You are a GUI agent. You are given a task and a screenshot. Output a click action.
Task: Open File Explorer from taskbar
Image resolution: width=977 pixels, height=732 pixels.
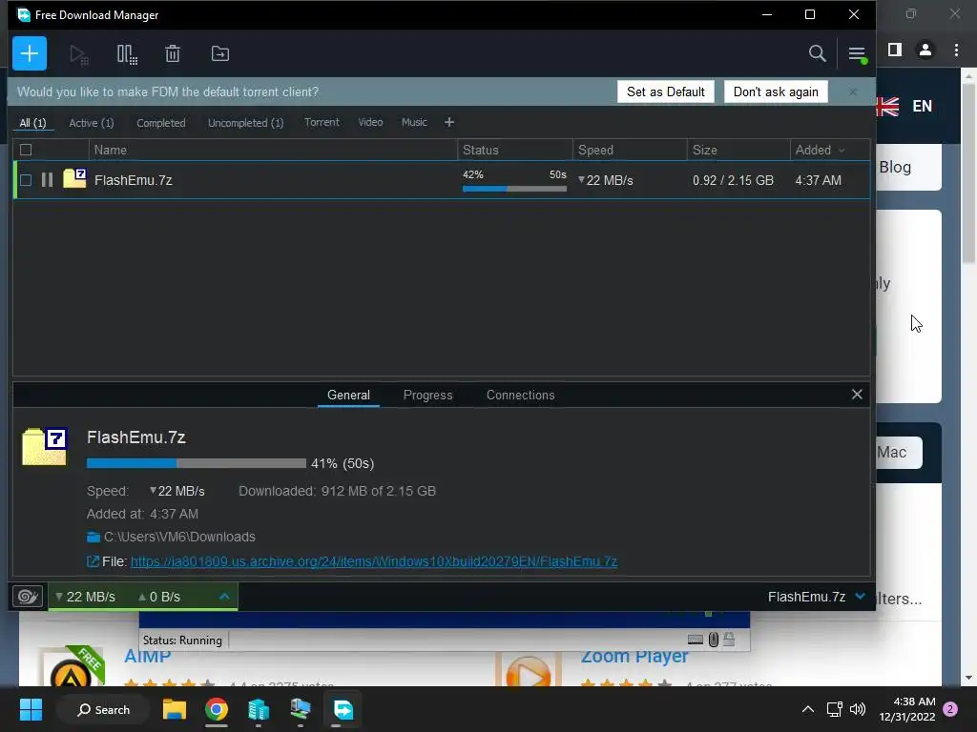pyautogui.click(x=175, y=709)
